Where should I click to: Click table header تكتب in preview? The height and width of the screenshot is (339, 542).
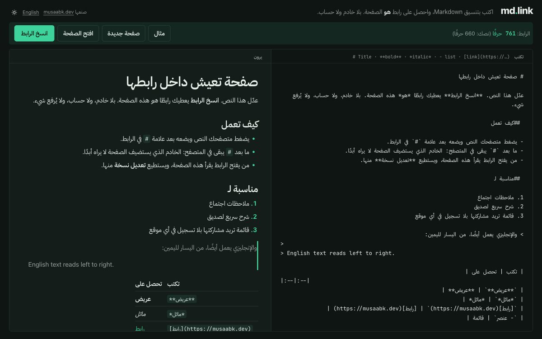pyautogui.click(x=173, y=284)
